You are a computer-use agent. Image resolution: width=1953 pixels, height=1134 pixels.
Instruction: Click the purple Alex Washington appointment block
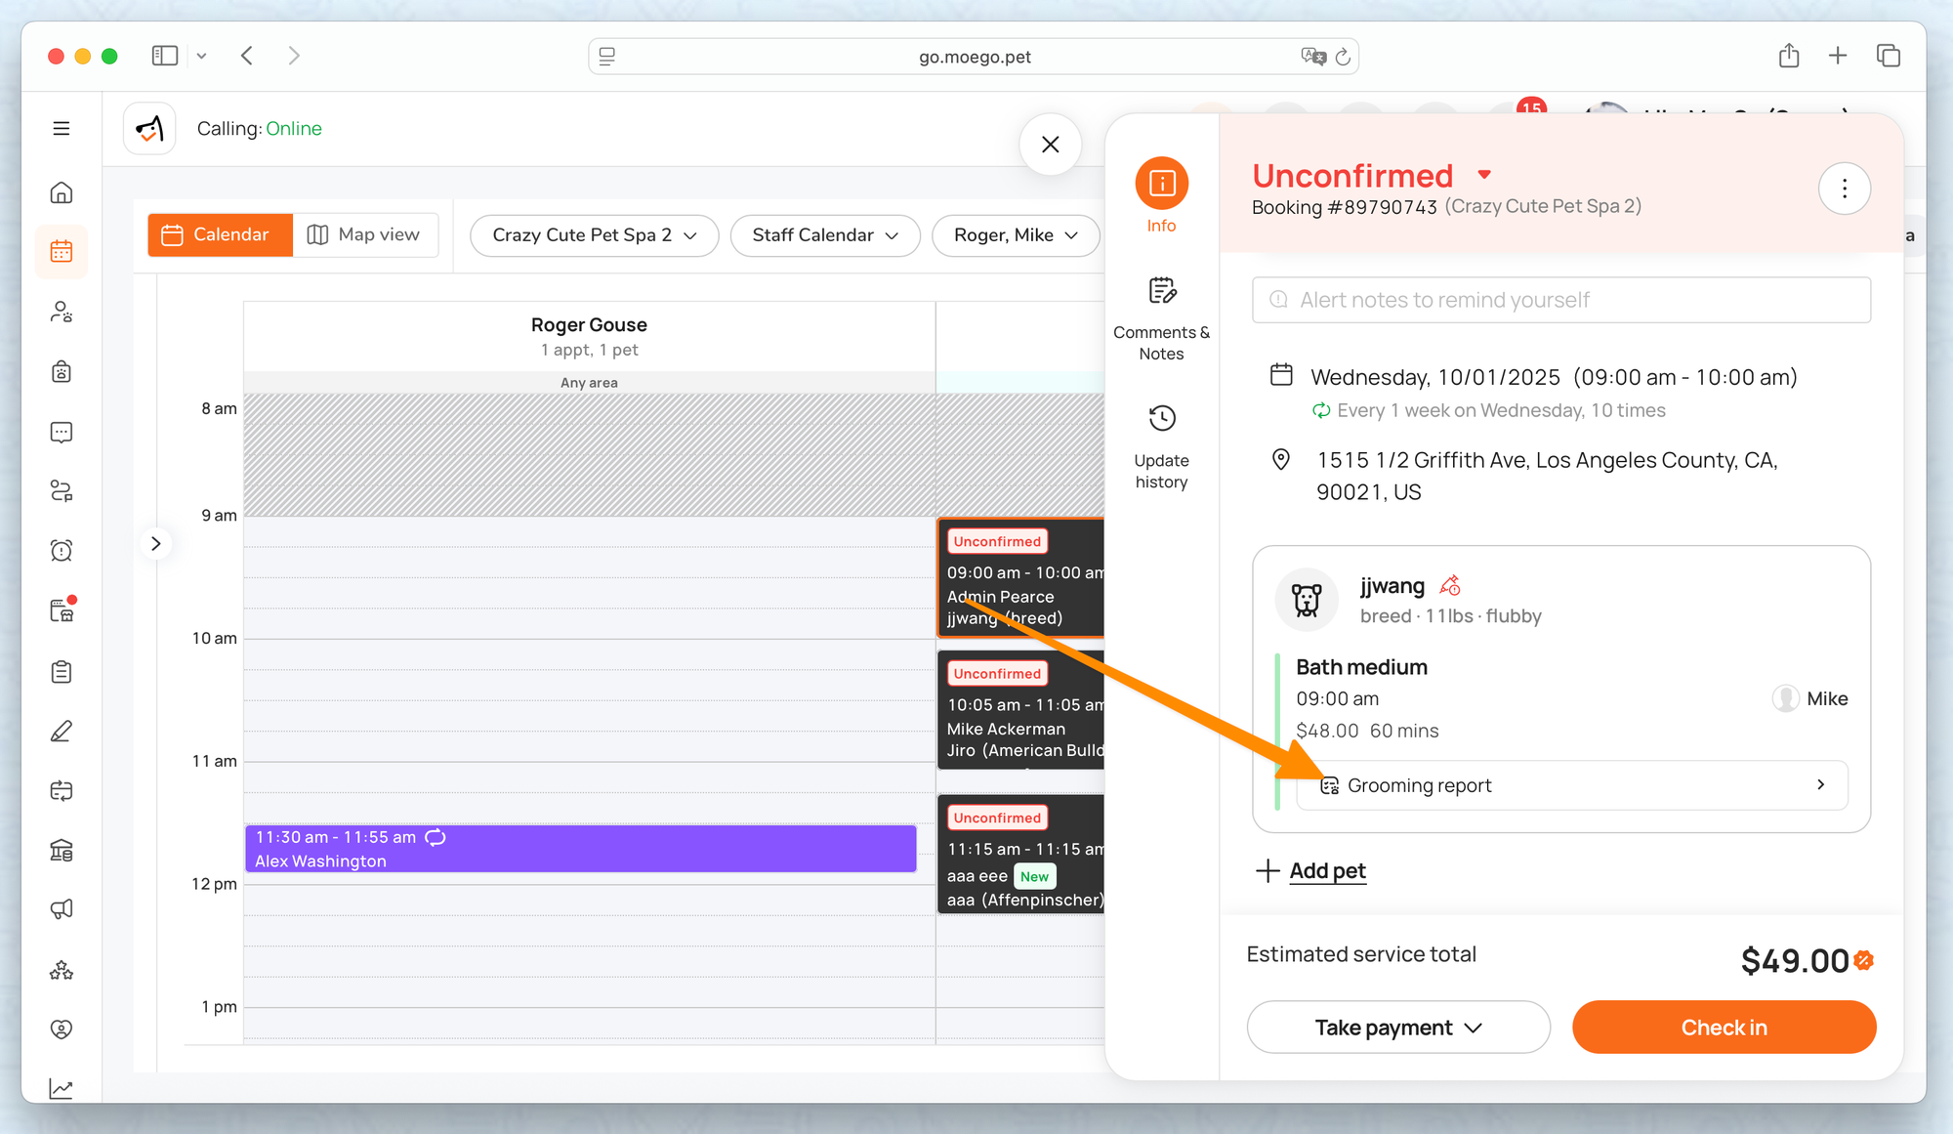(x=580, y=849)
